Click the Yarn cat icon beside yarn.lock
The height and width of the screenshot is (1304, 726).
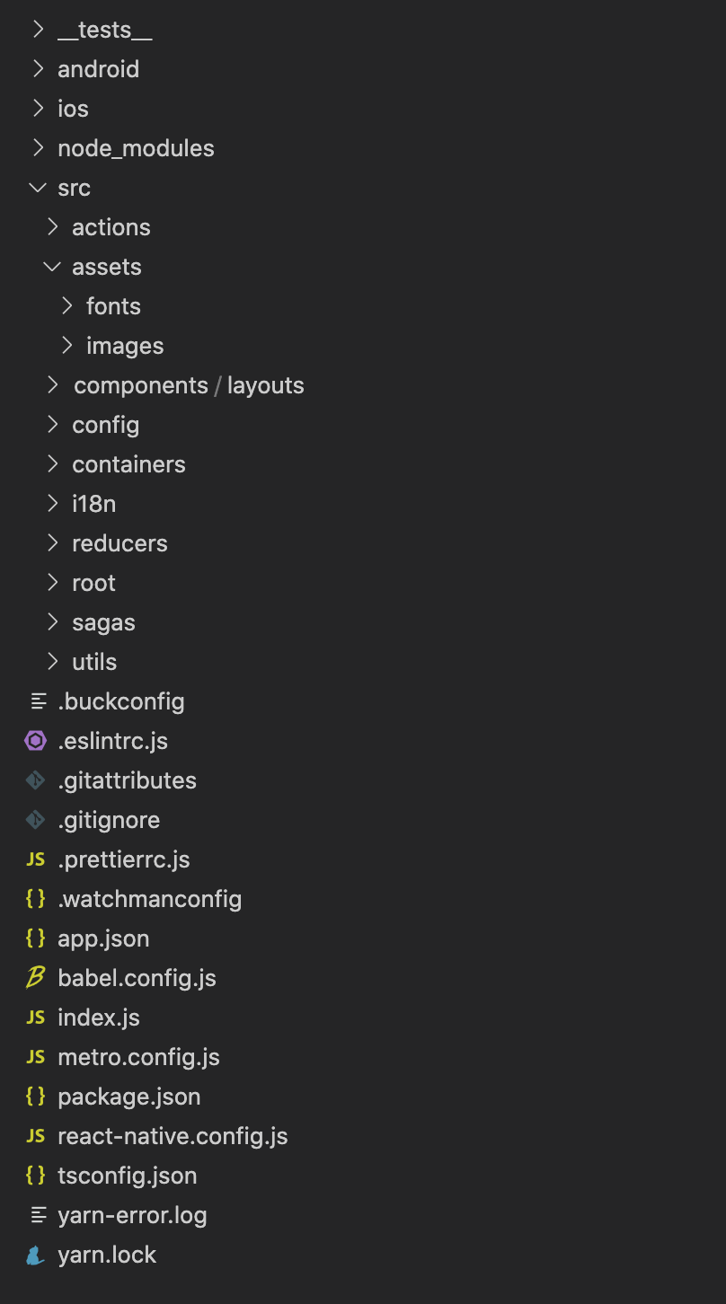tap(36, 1255)
